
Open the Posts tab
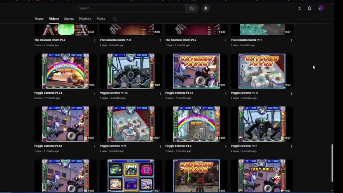[x=101, y=19]
